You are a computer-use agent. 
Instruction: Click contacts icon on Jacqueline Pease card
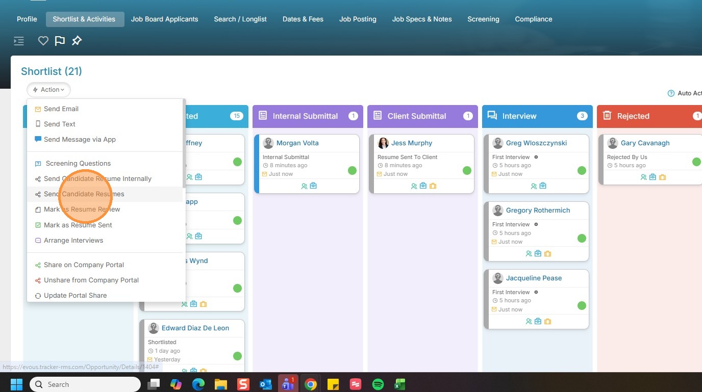[529, 322]
